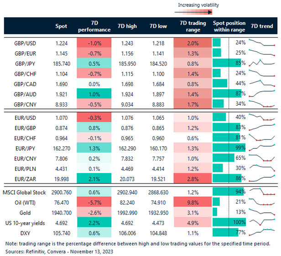Click the DXY 77% position bar
Viewport: 281px width, 256px height.
pos(225,232)
